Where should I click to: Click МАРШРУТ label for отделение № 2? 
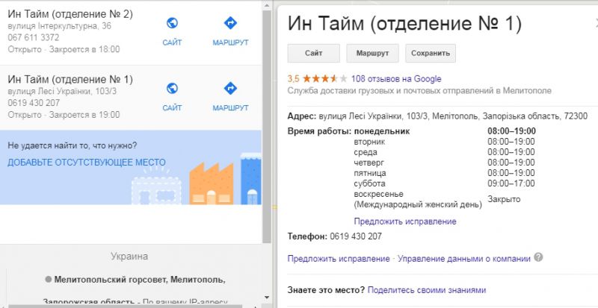click(x=230, y=43)
